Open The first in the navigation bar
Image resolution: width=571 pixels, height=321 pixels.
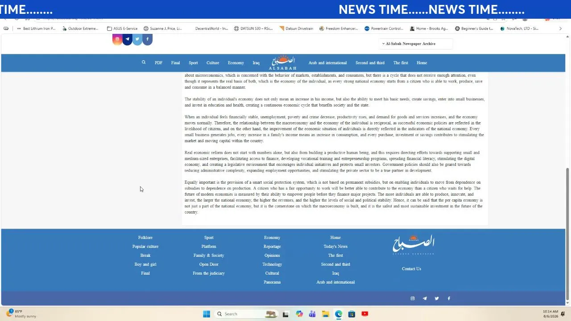point(401,63)
